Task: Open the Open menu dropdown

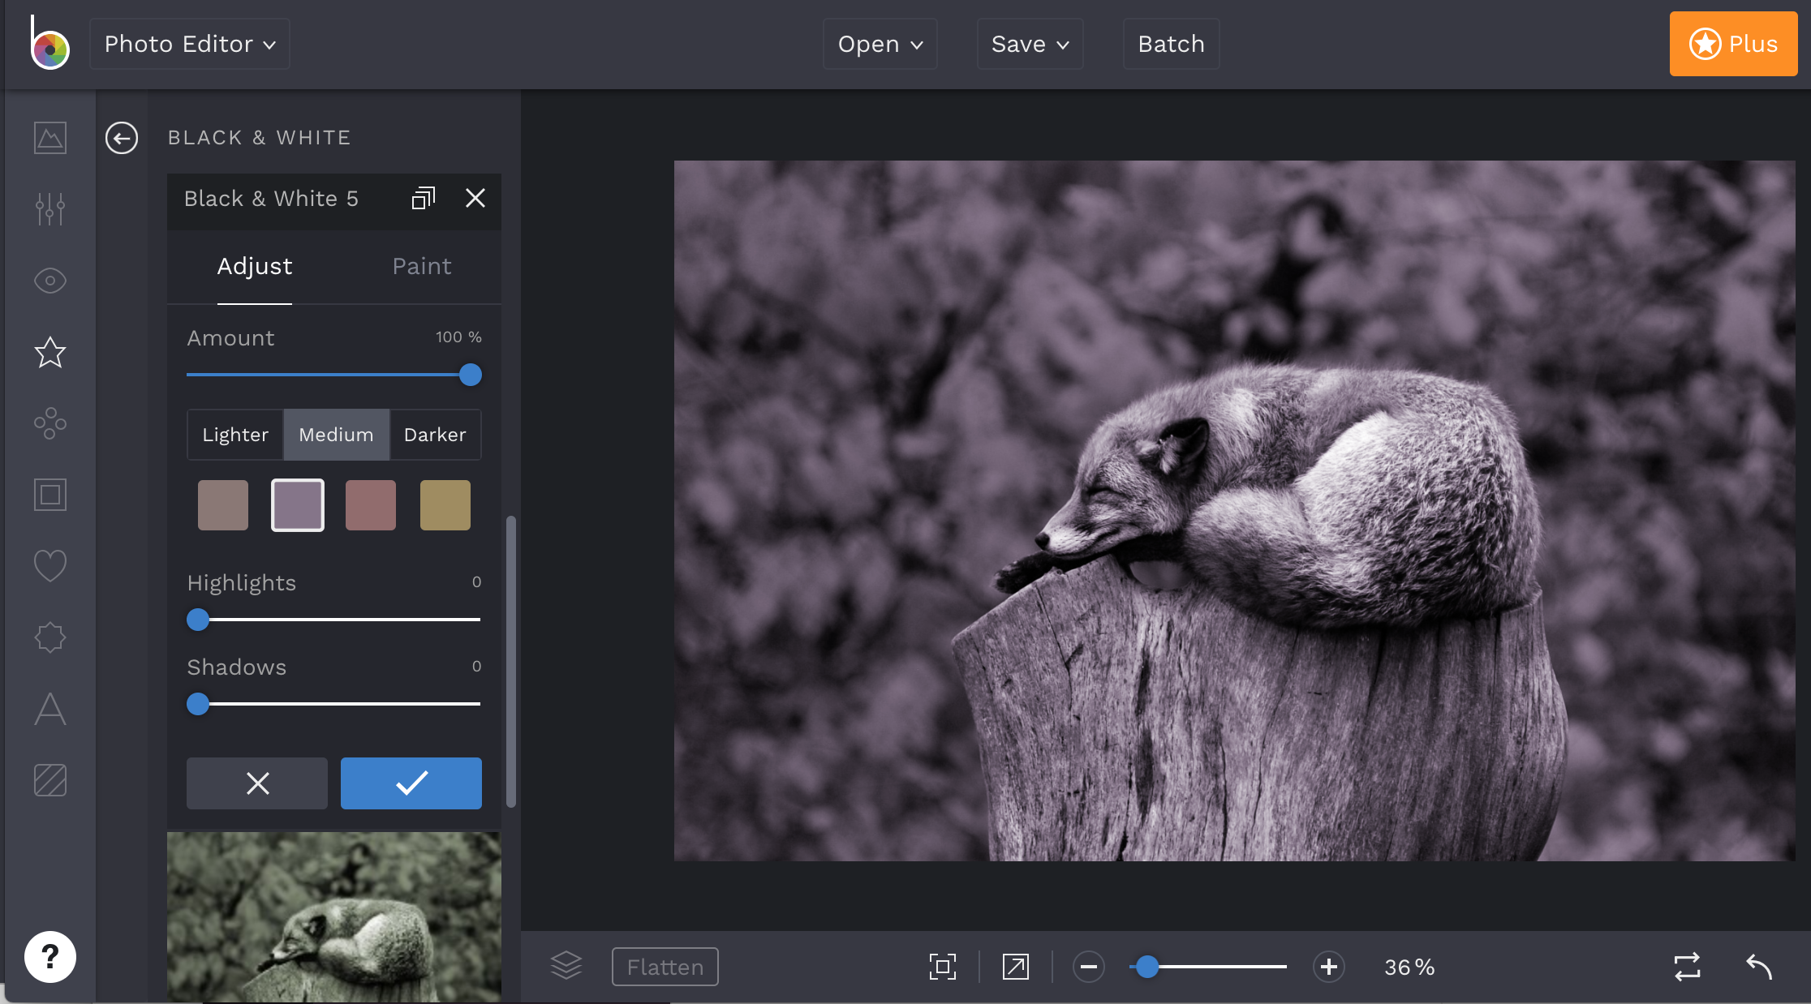Action: [880, 44]
